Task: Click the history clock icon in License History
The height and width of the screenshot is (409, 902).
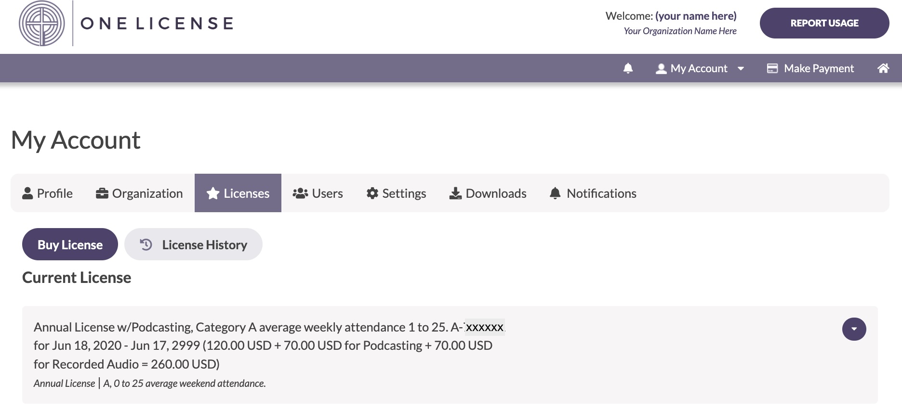Action: coord(146,244)
